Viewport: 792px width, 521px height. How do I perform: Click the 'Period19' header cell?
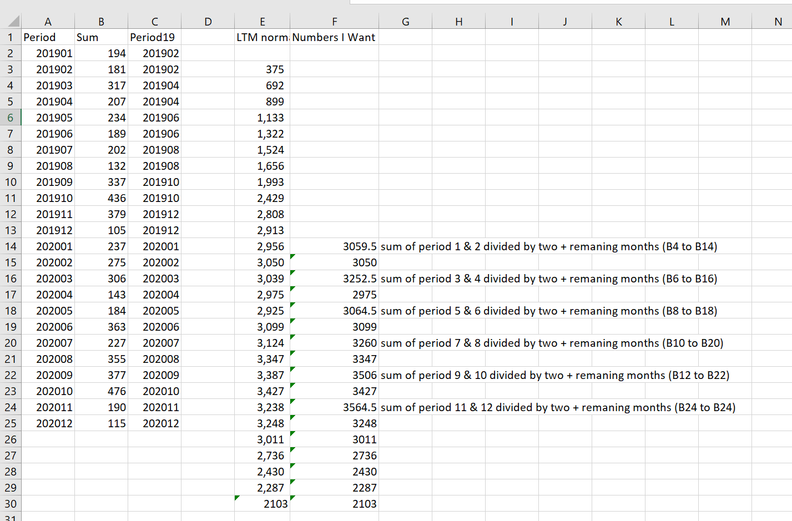click(154, 37)
